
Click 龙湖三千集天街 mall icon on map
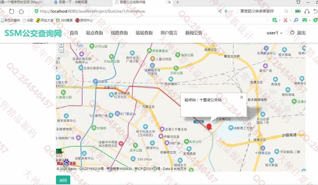pos(162,129)
